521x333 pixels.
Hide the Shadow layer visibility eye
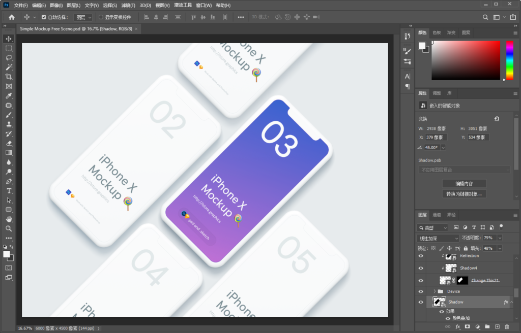pyautogui.click(x=421, y=302)
